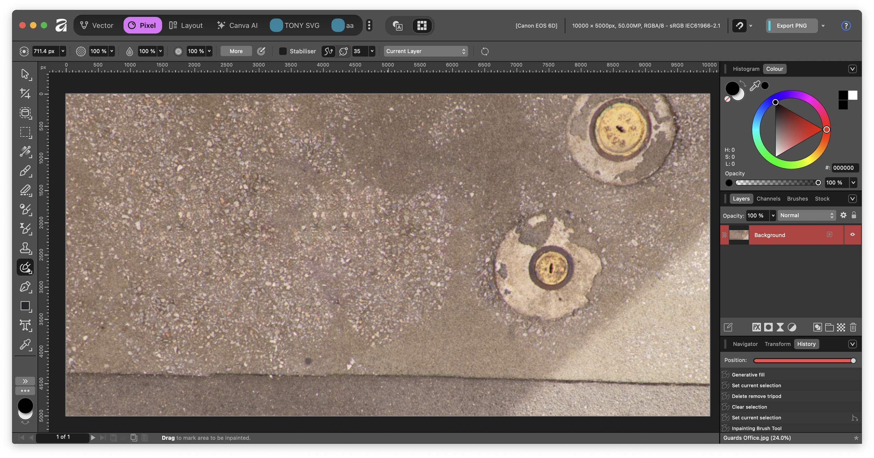Click the History Position slider
This screenshot has width=874, height=458.
[x=803, y=360]
